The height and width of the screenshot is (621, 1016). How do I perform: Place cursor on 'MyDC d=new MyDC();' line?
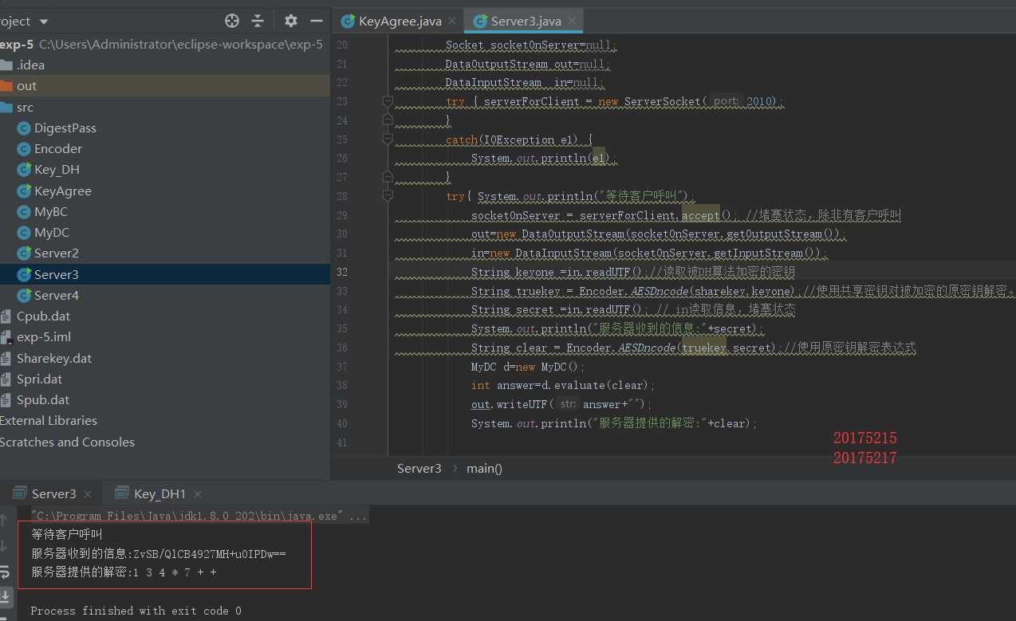pos(528,367)
